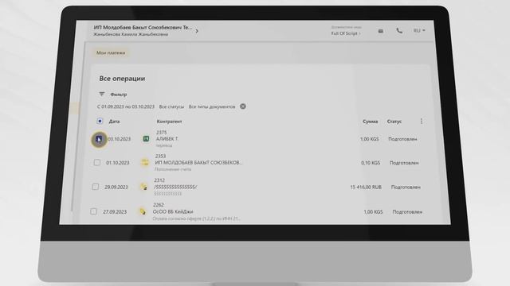Click Подготовлен status in 29.09.2023 row
510x286 pixels.
pyautogui.click(x=406, y=187)
